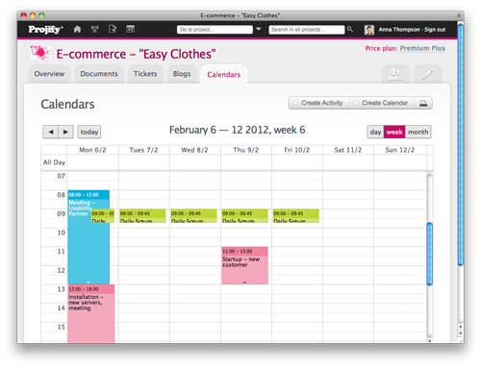Click the search magnifier icon
This screenshot has height=367, width=481.
[x=350, y=29]
